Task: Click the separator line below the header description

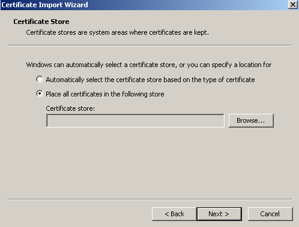Action: [150, 46]
